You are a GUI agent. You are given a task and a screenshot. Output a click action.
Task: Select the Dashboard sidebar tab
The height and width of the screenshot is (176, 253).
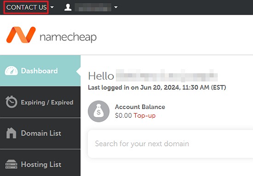click(40, 71)
